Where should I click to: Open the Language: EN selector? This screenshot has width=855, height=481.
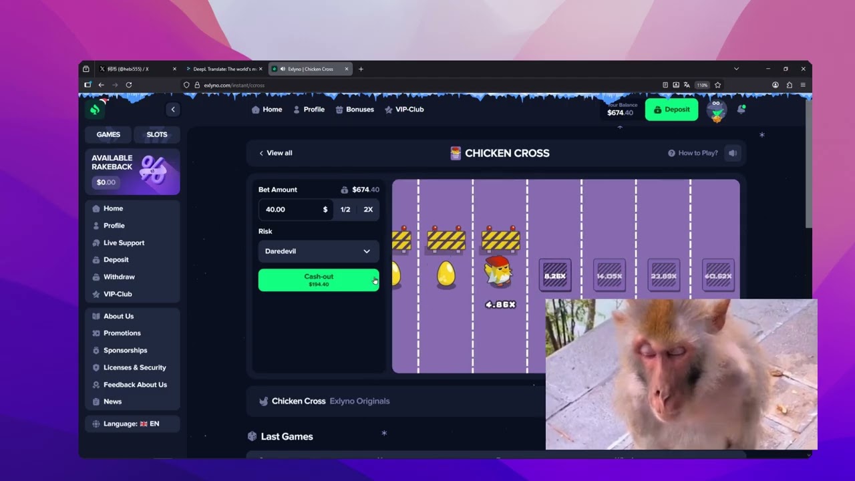132,424
